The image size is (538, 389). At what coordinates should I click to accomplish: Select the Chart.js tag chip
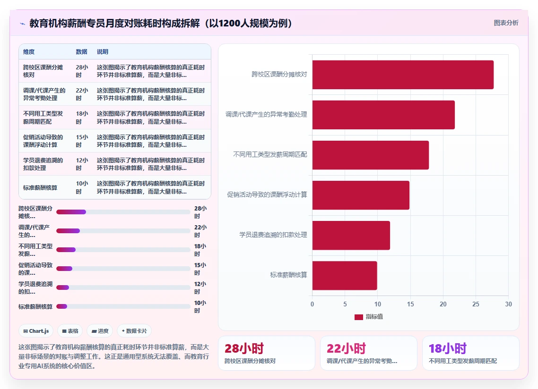[36, 331]
